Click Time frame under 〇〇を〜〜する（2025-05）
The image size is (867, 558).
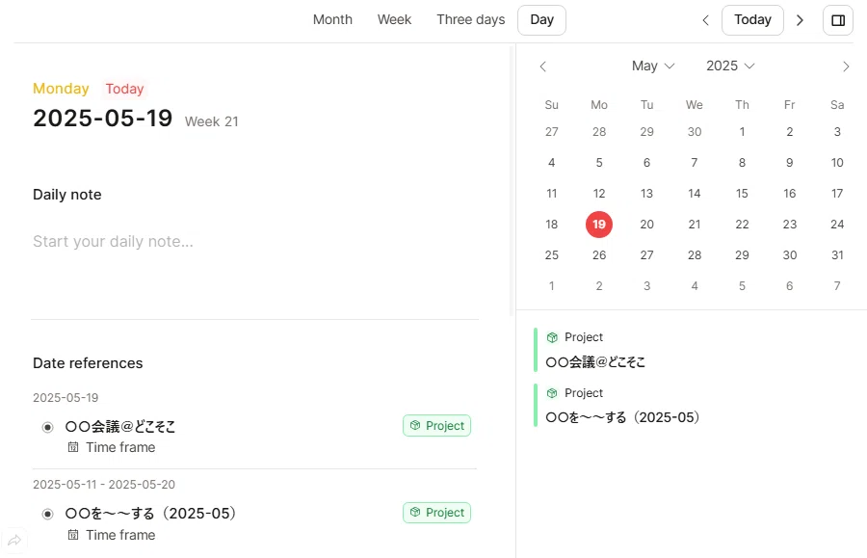coord(120,535)
